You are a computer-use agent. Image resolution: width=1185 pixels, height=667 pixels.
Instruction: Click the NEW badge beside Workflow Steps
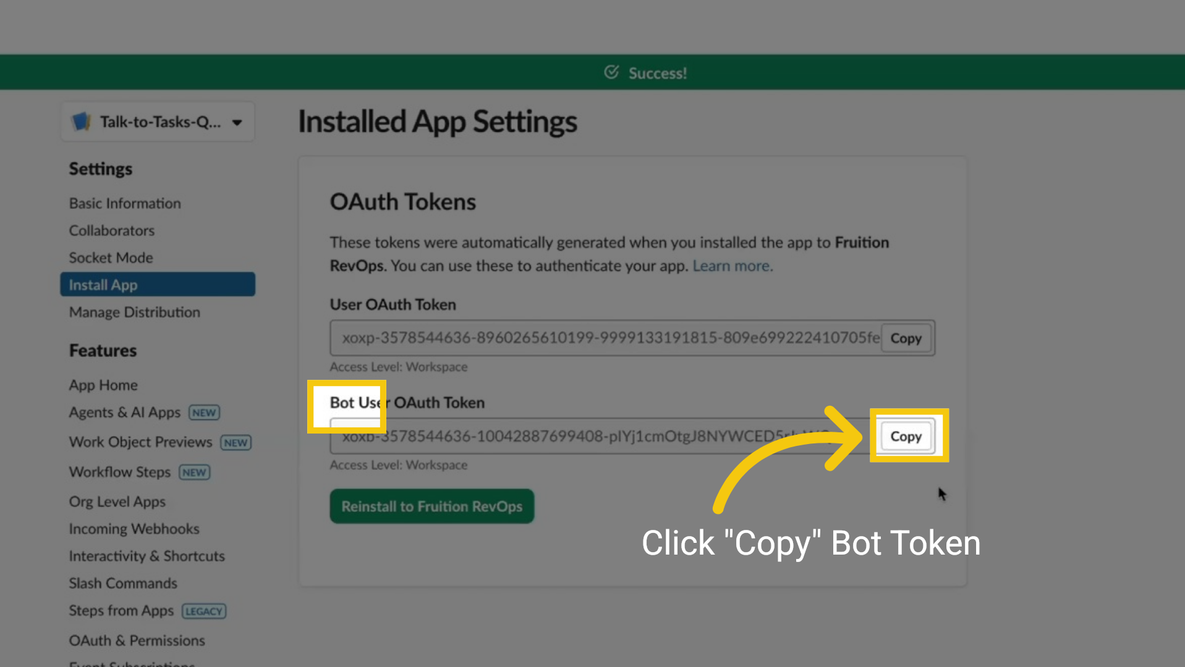pos(195,472)
